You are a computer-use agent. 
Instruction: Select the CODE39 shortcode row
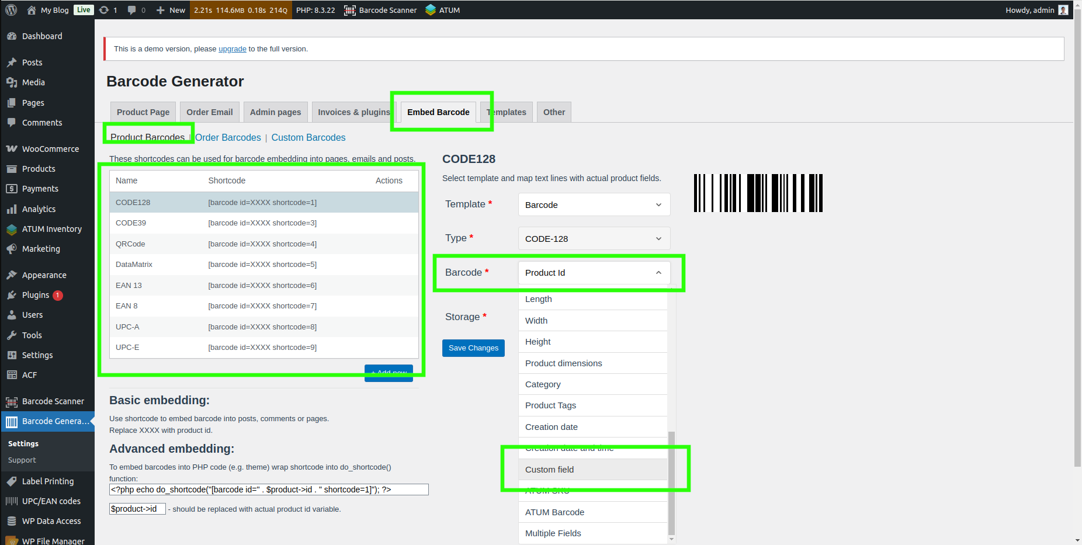coord(264,223)
